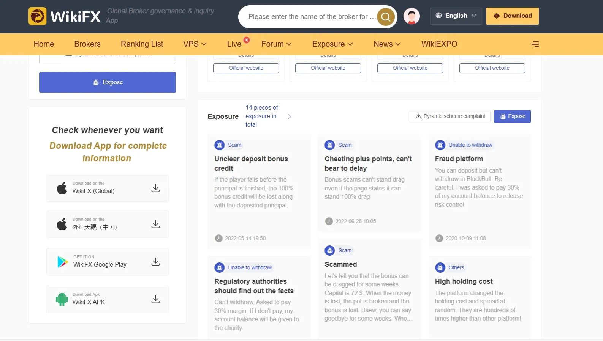Screen dimensions: 603x341
Task: Click the Apple icon for 外汇天眼
Action: 62,224
